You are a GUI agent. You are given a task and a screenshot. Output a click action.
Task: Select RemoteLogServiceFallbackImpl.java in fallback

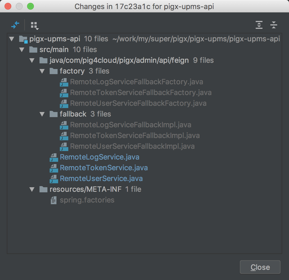pyautogui.click(x=131, y=125)
